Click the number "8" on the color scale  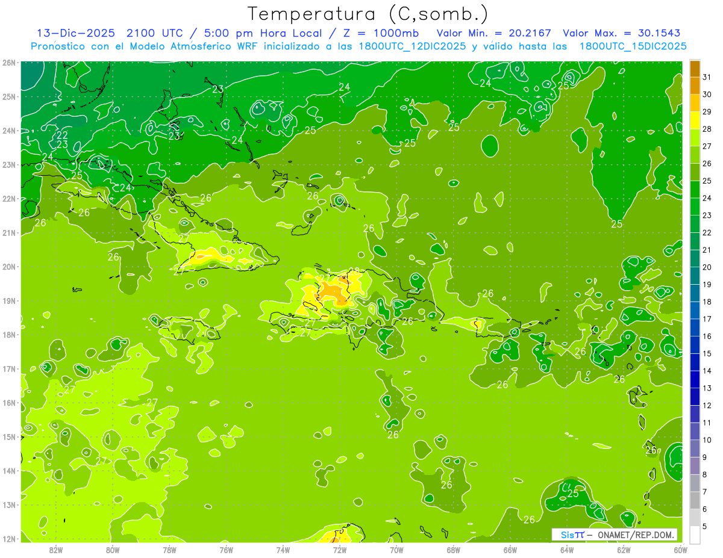coord(705,474)
